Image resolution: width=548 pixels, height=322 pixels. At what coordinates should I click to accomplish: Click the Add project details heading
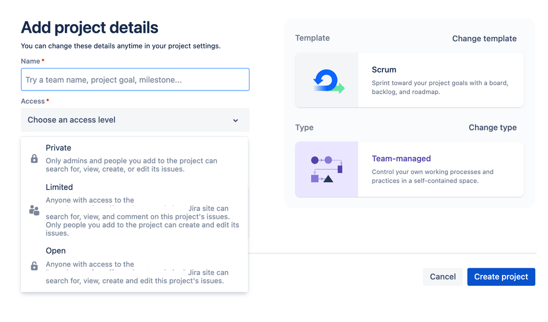(x=89, y=27)
